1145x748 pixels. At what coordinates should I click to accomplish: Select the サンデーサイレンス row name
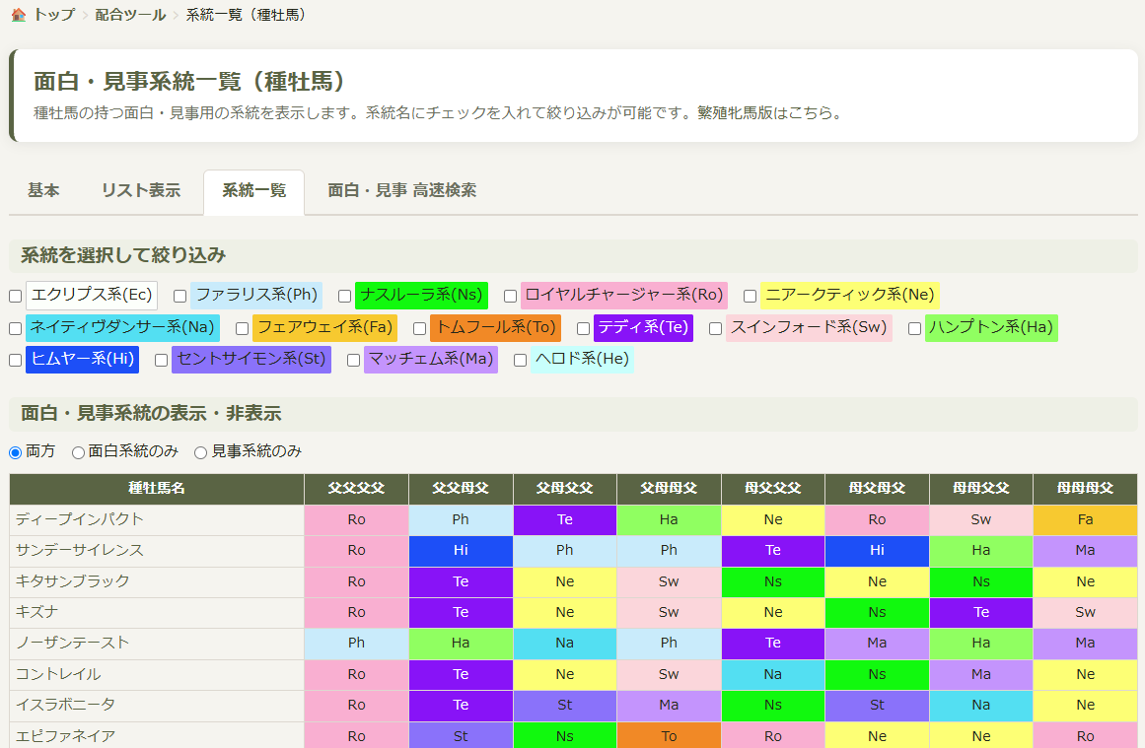[x=80, y=550]
